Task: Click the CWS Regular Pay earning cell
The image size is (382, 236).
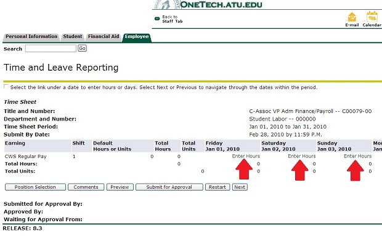Action: (26, 156)
